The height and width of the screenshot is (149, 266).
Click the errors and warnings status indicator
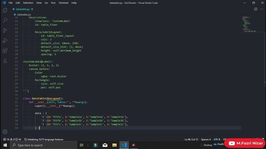12,139
